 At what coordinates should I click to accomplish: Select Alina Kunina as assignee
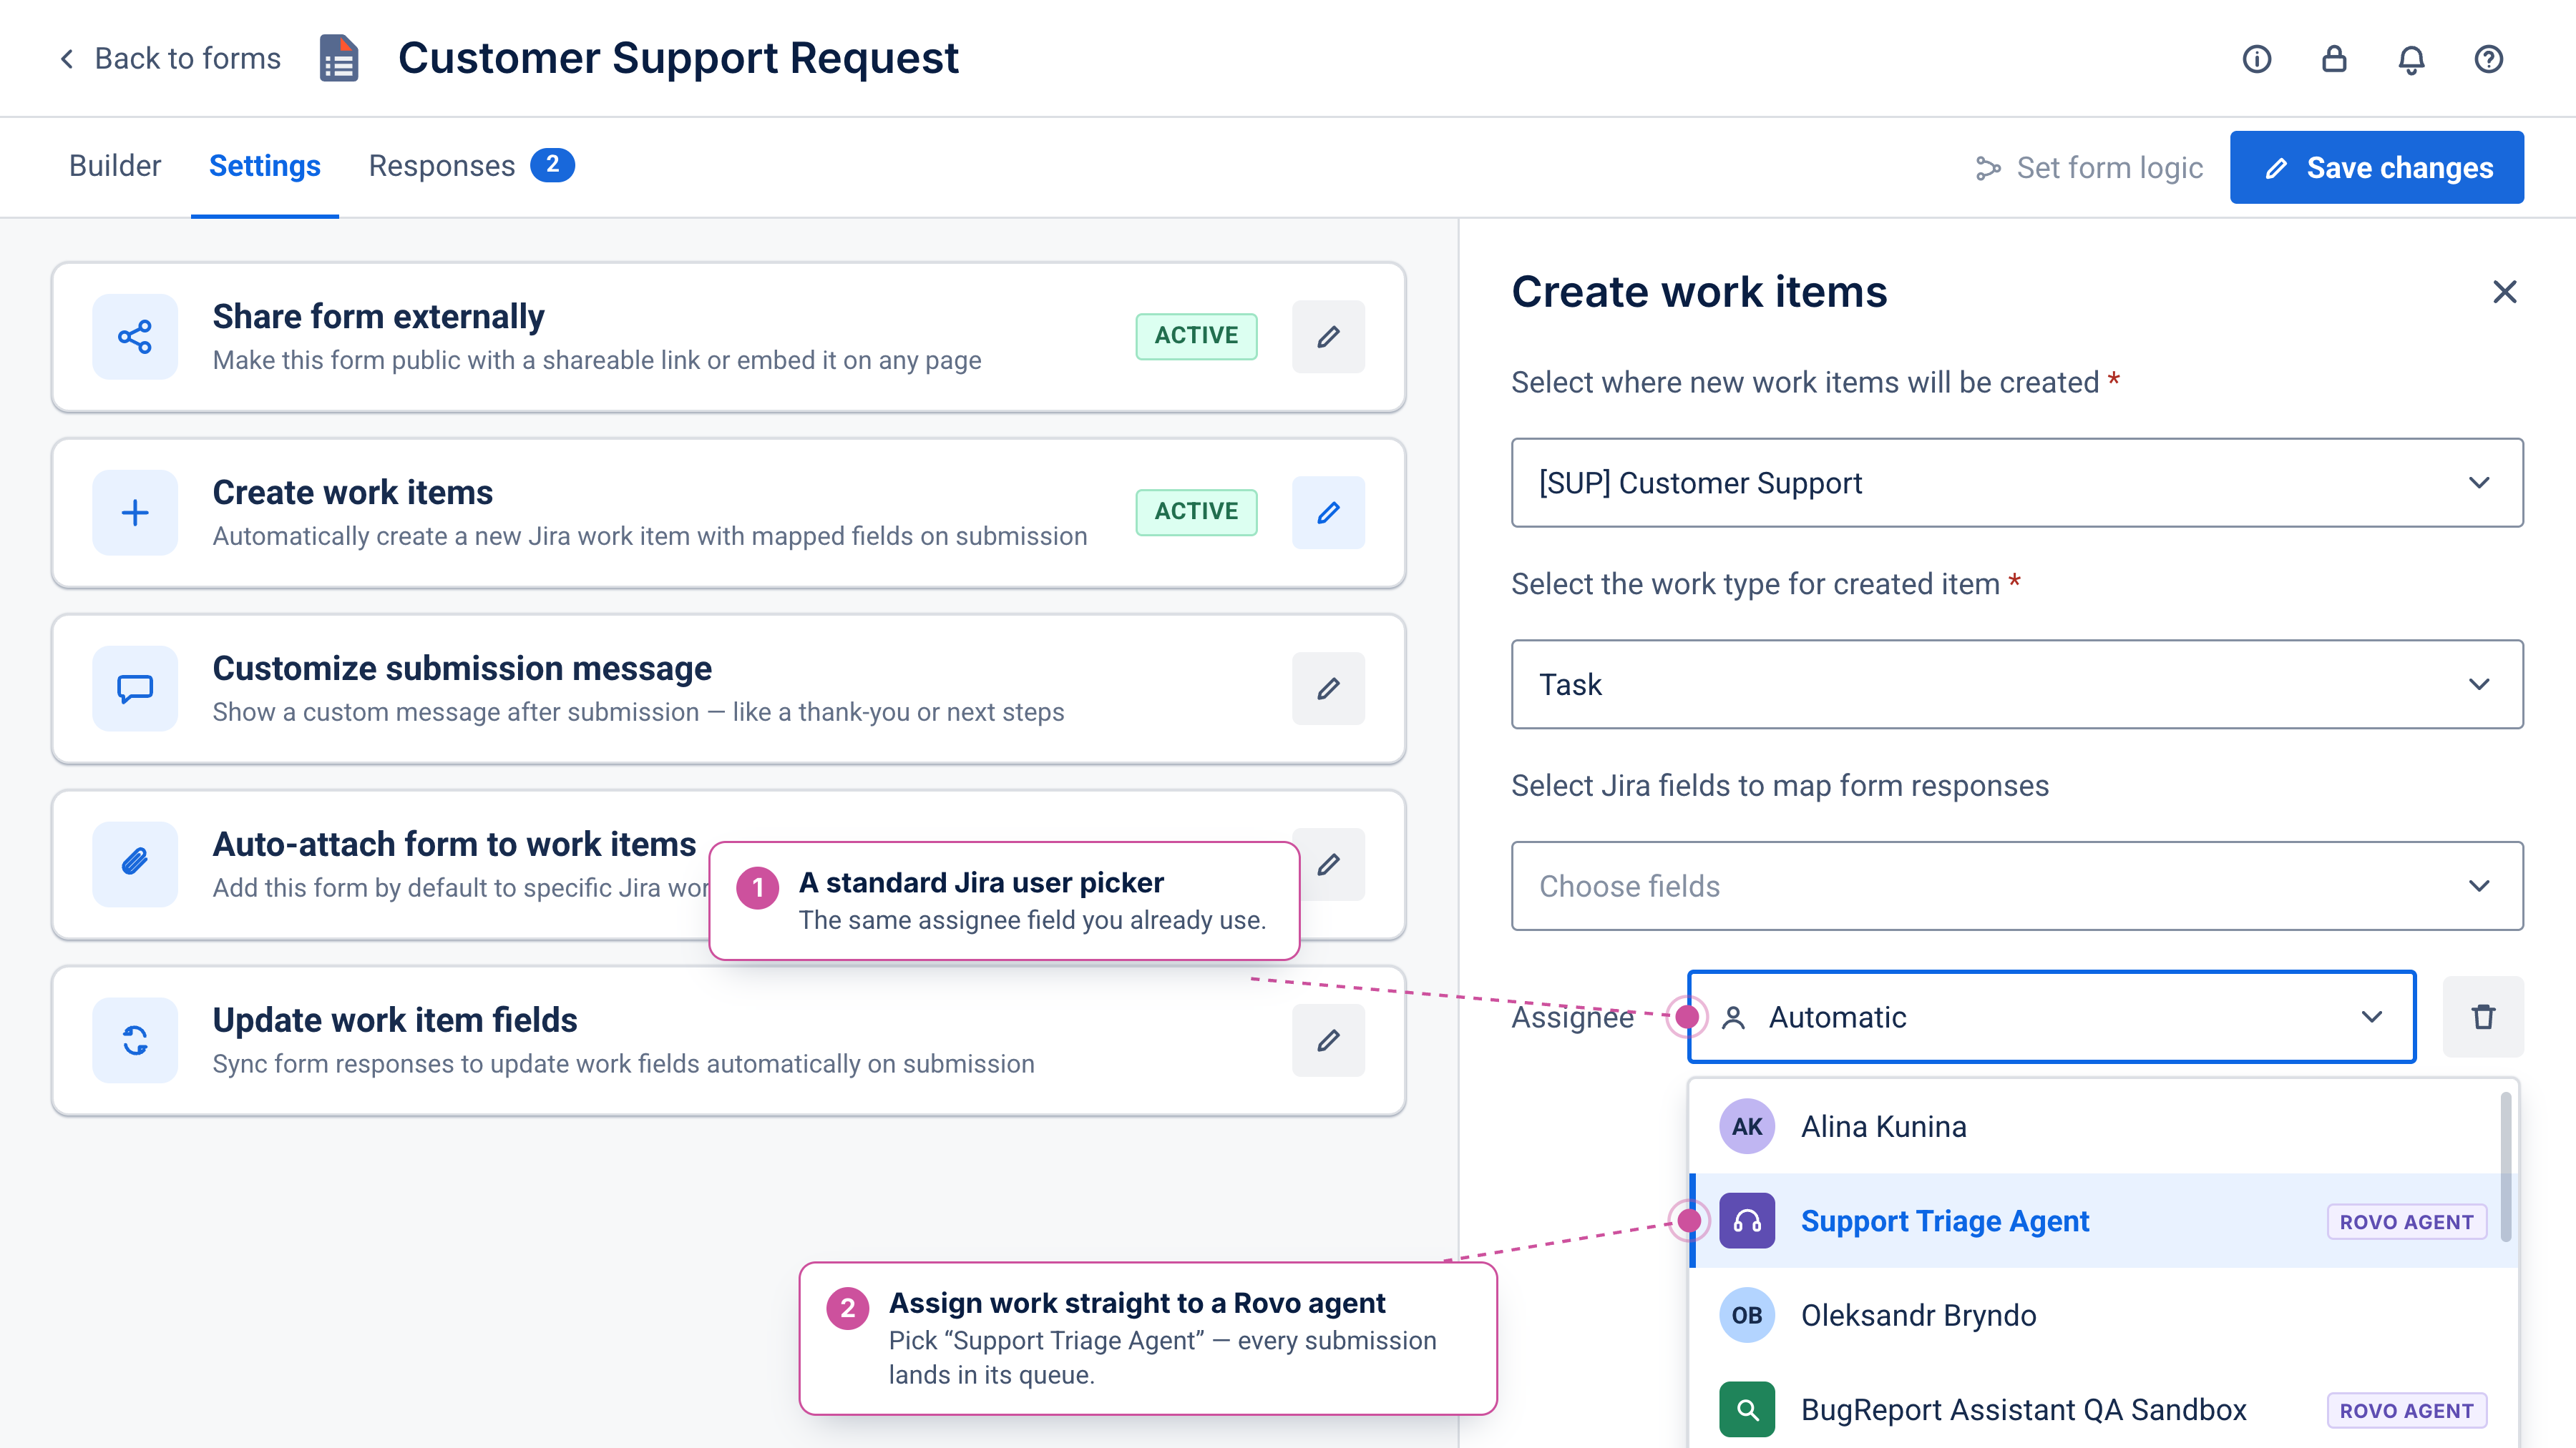coord(2103,1126)
